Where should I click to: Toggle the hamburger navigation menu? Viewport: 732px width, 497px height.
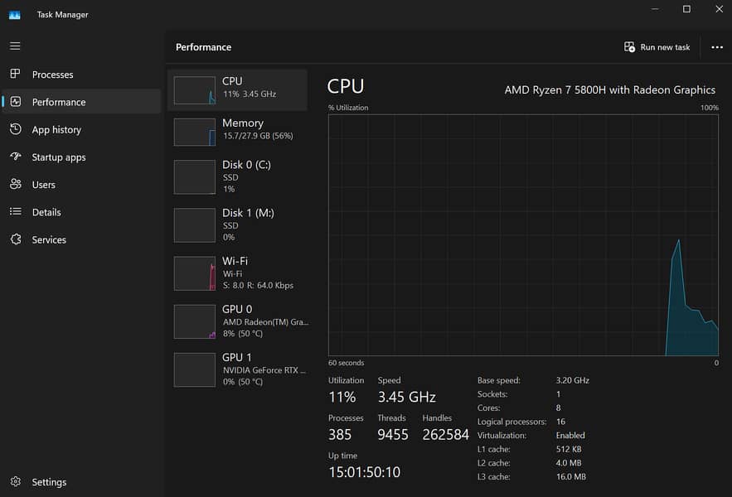click(x=15, y=46)
